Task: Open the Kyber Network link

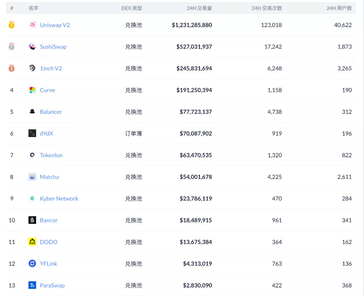Action: (x=59, y=198)
